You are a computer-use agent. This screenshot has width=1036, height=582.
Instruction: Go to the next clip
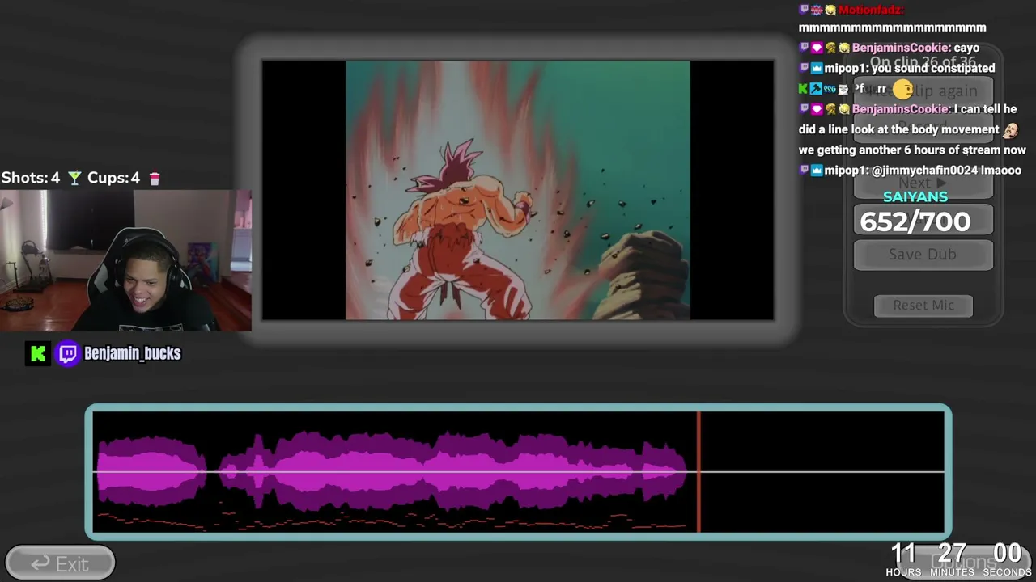923,183
